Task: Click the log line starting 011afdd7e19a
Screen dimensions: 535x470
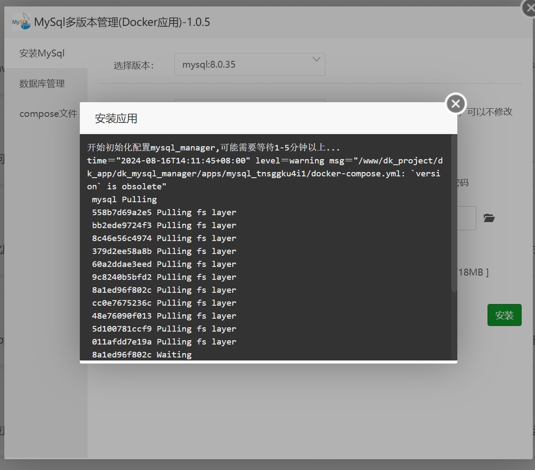Action: coord(164,342)
